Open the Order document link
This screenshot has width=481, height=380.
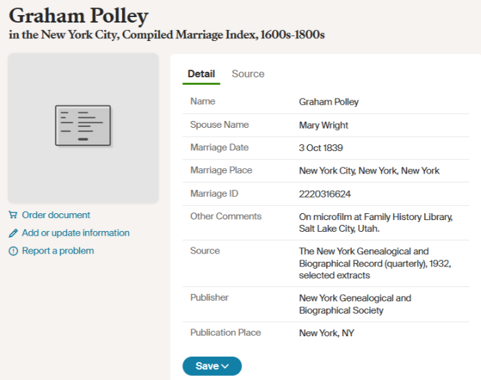[56, 215]
